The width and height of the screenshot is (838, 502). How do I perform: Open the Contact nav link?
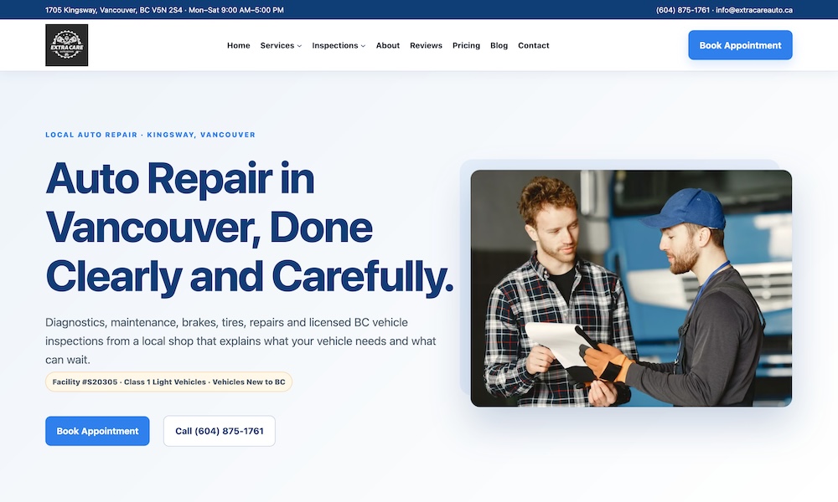coord(533,45)
